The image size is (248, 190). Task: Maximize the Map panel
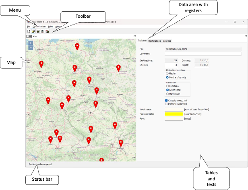[x=134, y=36]
